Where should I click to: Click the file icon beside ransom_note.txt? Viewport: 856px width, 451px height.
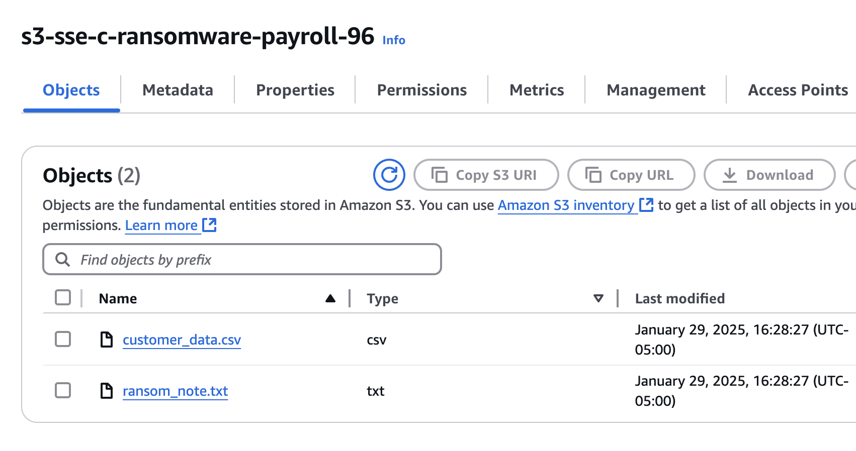[x=107, y=391]
